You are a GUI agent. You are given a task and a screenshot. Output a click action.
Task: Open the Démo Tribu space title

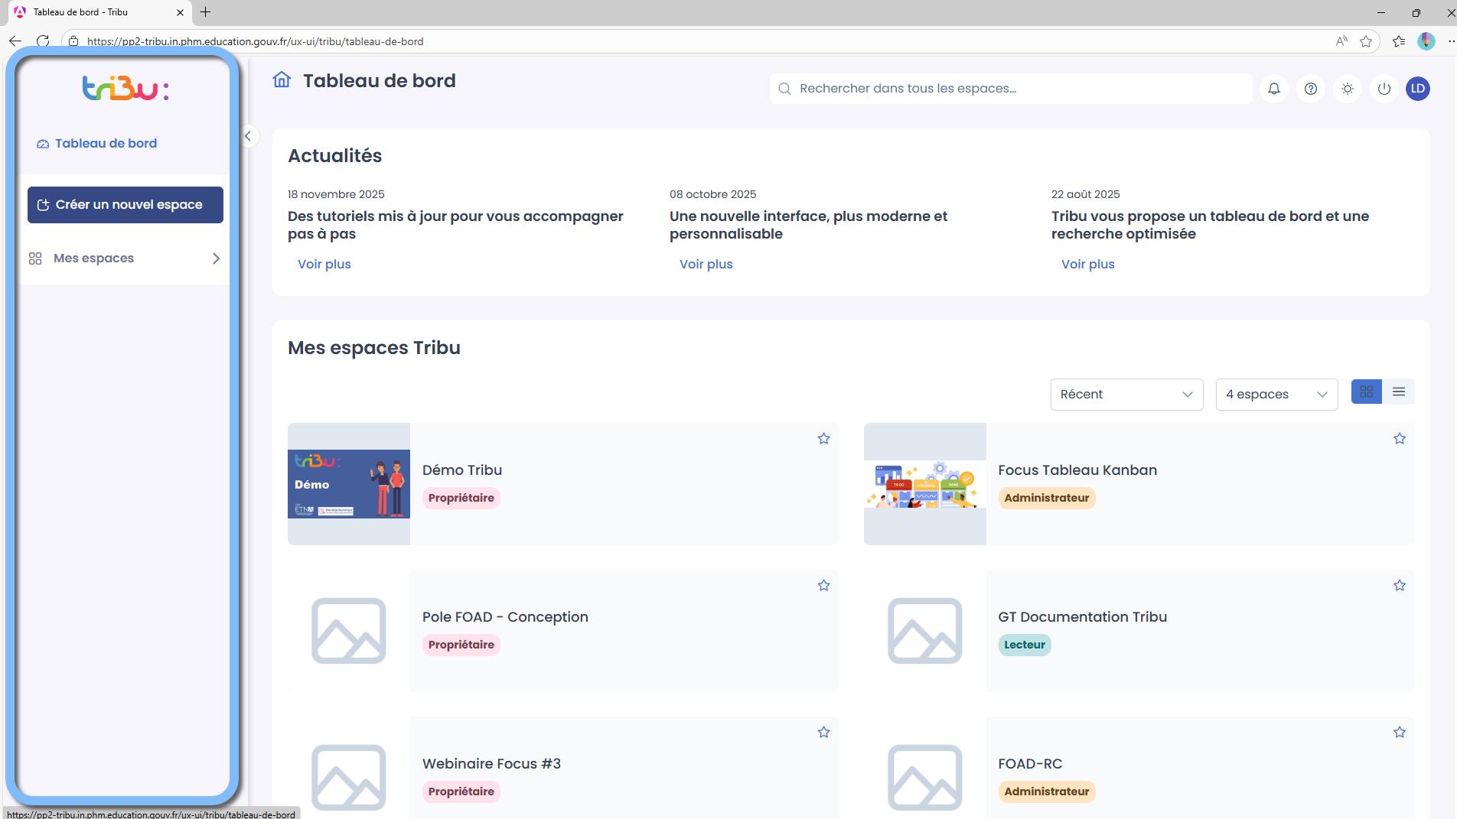tap(462, 470)
